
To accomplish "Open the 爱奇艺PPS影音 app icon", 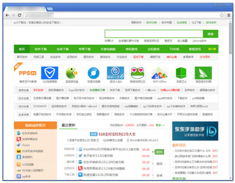I will coord(28,73).
